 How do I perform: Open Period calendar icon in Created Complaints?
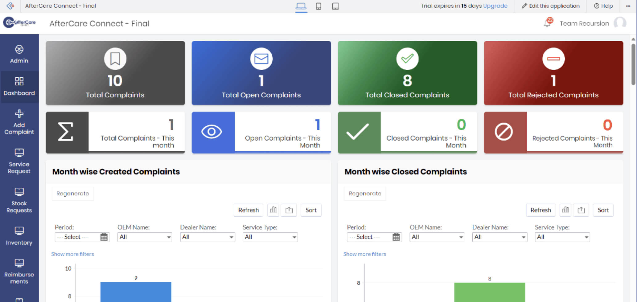104,237
